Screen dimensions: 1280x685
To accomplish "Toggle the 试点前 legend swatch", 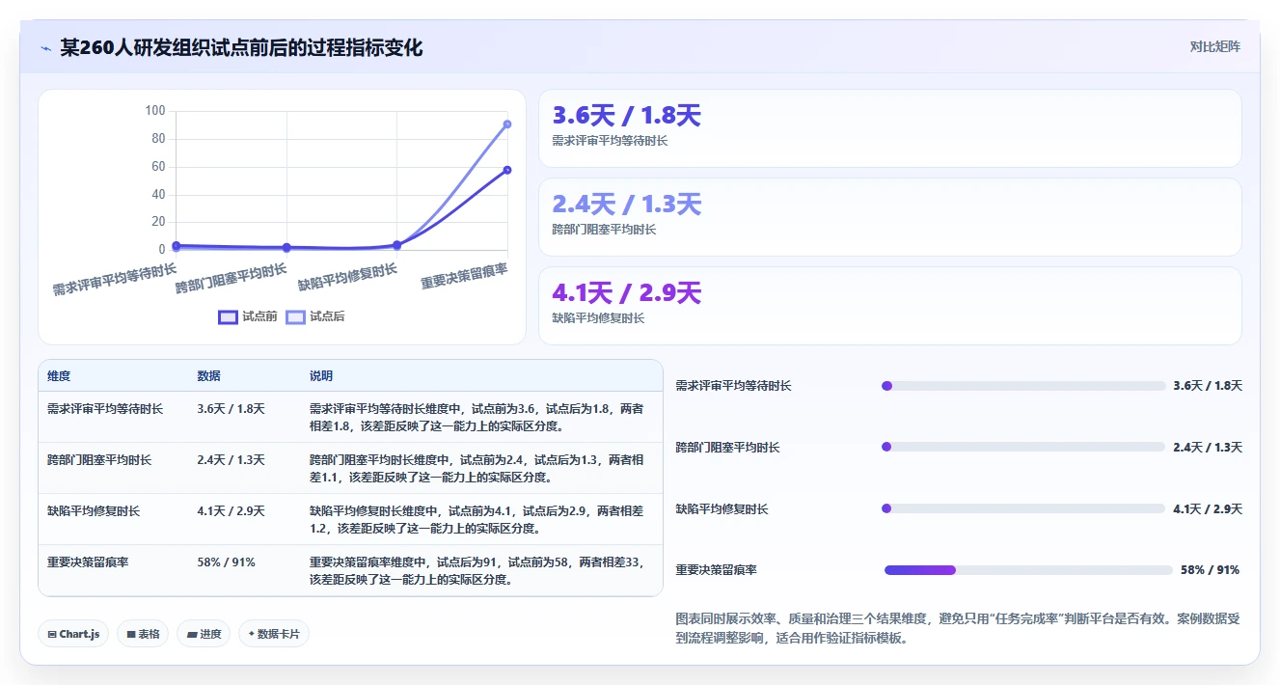I will pos(228,316).
